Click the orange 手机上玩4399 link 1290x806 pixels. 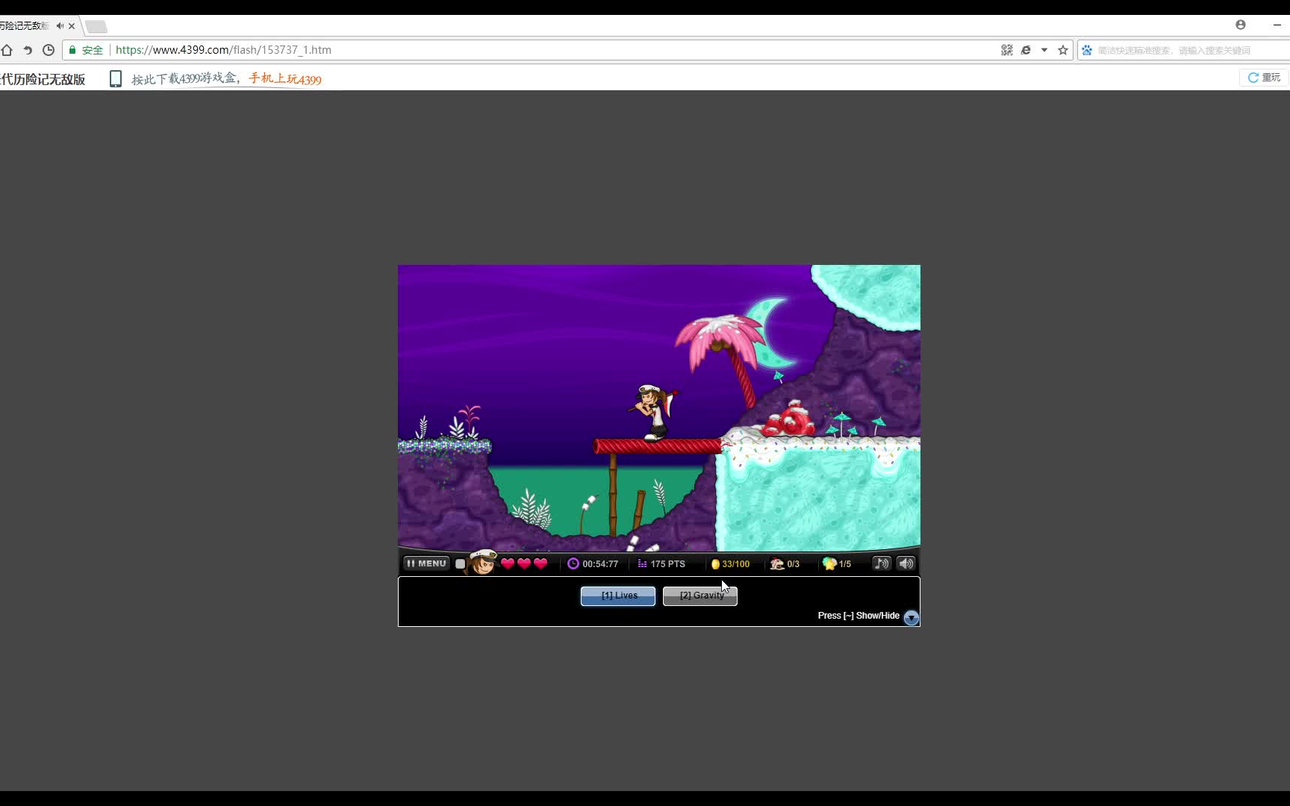(285, 78)
